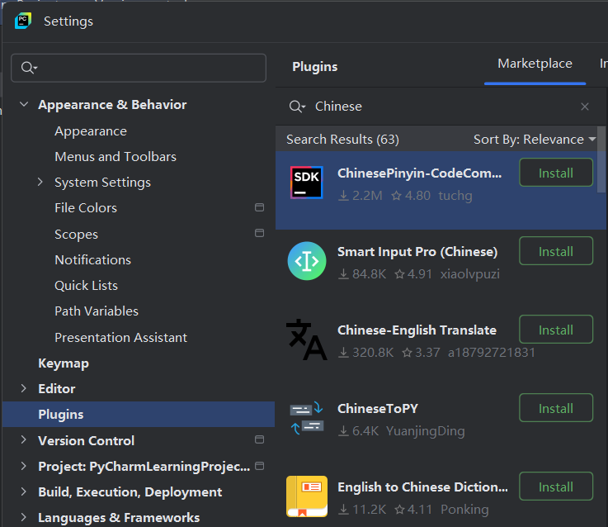Screen dimensions: 608x527
Task: Install English to Chinese Dictionary plugin
Action: [x=556, y=487]
